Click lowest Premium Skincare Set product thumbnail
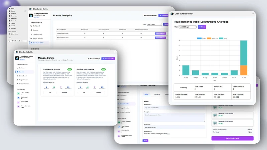The image size is (267, 150). click(215, 123)
